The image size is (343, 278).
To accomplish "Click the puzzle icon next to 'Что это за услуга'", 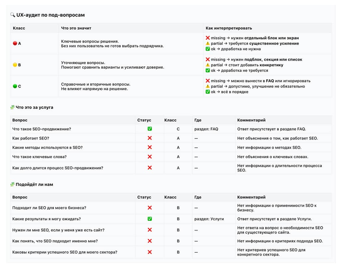I will click(x=12, y=107).
